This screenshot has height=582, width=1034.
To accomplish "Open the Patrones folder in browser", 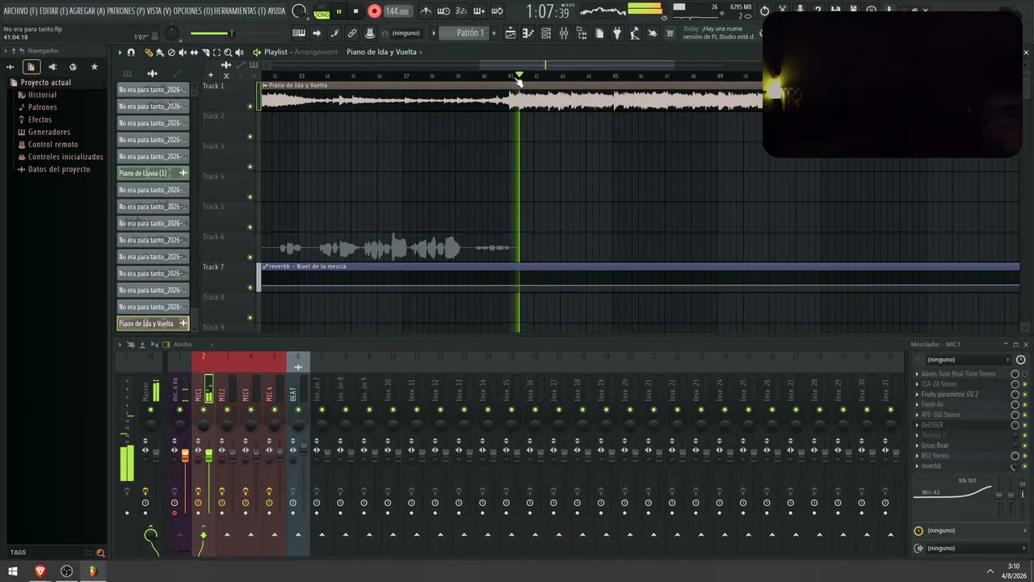I will coord(42,107).
